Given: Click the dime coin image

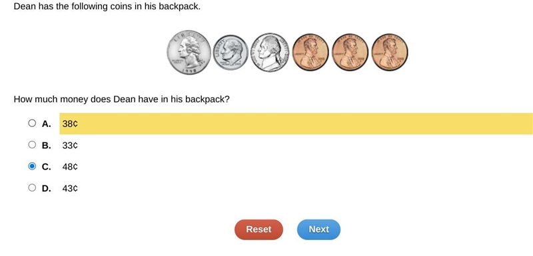Looking at the screenshot, I should point(231,53).
